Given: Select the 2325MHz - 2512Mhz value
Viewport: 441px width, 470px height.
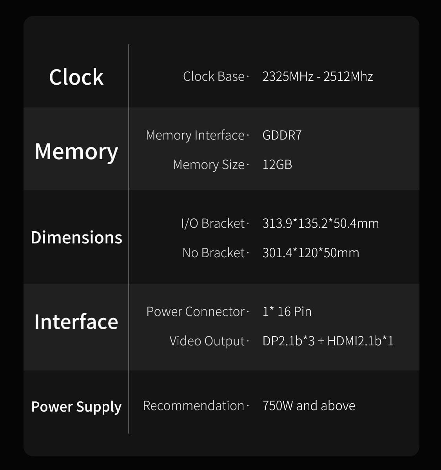Looking at the screenshot, I should click(318, 76).
